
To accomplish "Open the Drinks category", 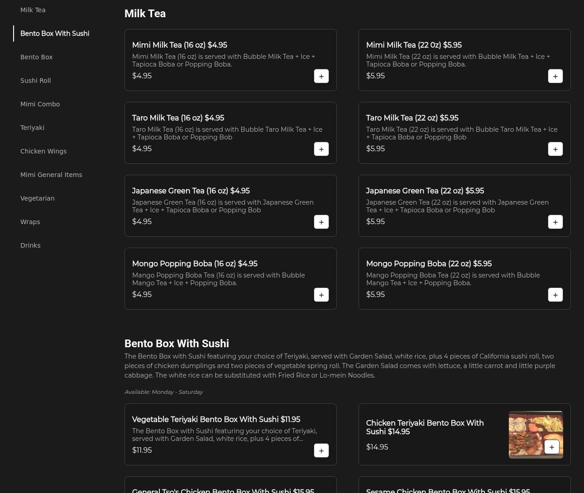I will pos(30,245).
